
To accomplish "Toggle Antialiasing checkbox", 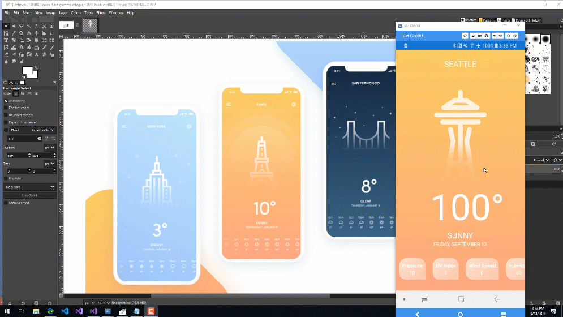I will 6,101.
